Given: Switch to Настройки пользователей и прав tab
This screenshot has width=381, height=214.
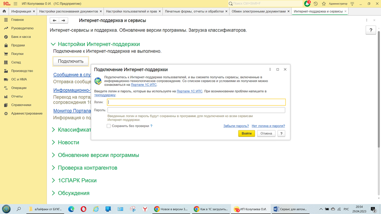Looking at the screenshot, I should pos(132,11).
